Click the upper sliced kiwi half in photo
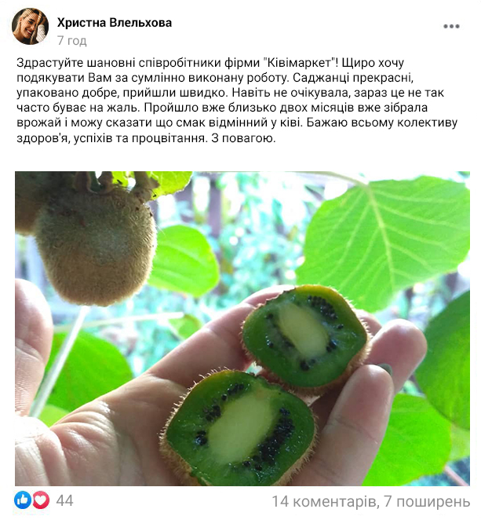Viewport: 481px width, 520px height. coord(304,338)
